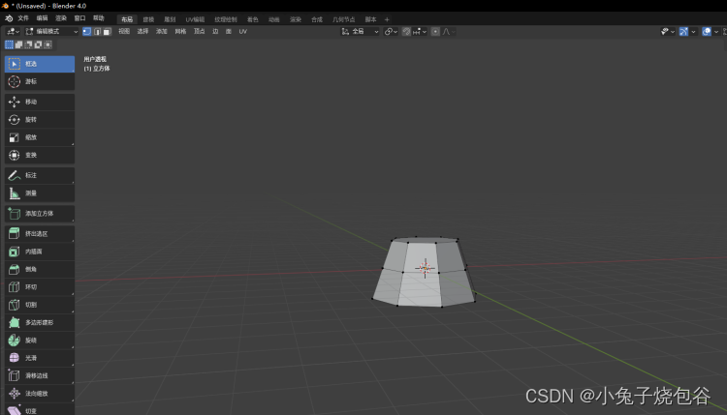The height and width of the screenshot is (415, 727).
Task: Select the Shrink/Fatten (法向缩放) tool
Action: pos(40,394)
